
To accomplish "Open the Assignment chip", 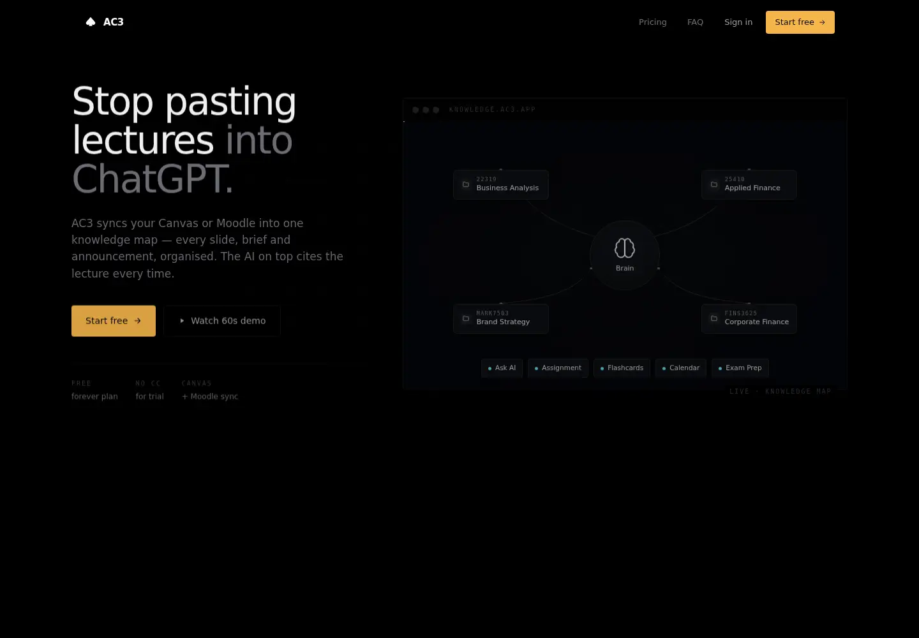I will [x=558, y=368].
